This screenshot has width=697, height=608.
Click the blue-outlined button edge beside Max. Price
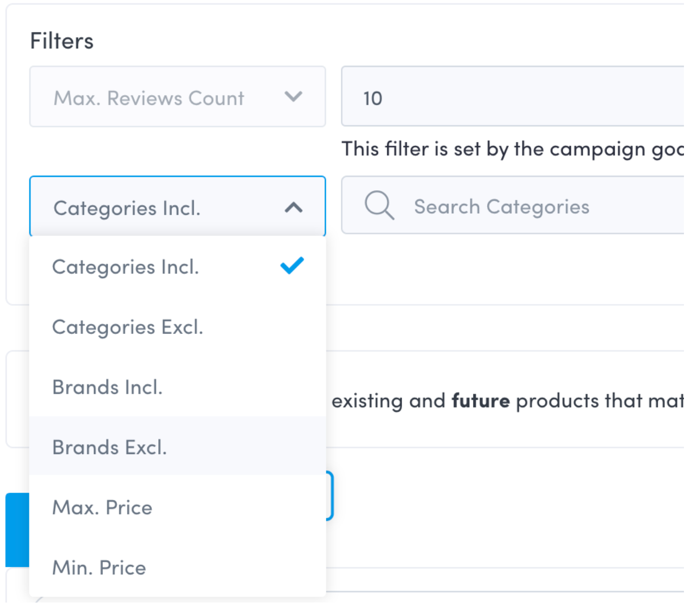point(329,496)
